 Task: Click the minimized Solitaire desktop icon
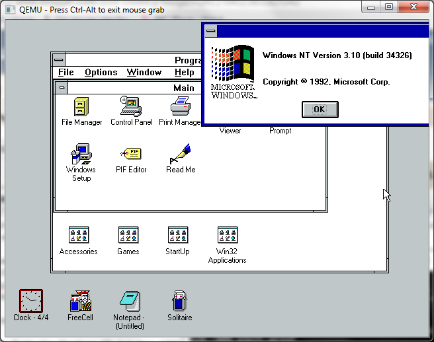pyautogui.click(x=180, y=301)
